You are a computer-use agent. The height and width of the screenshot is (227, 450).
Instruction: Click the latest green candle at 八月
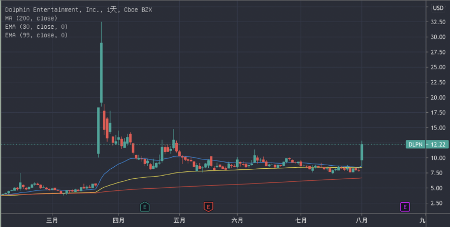362,152
